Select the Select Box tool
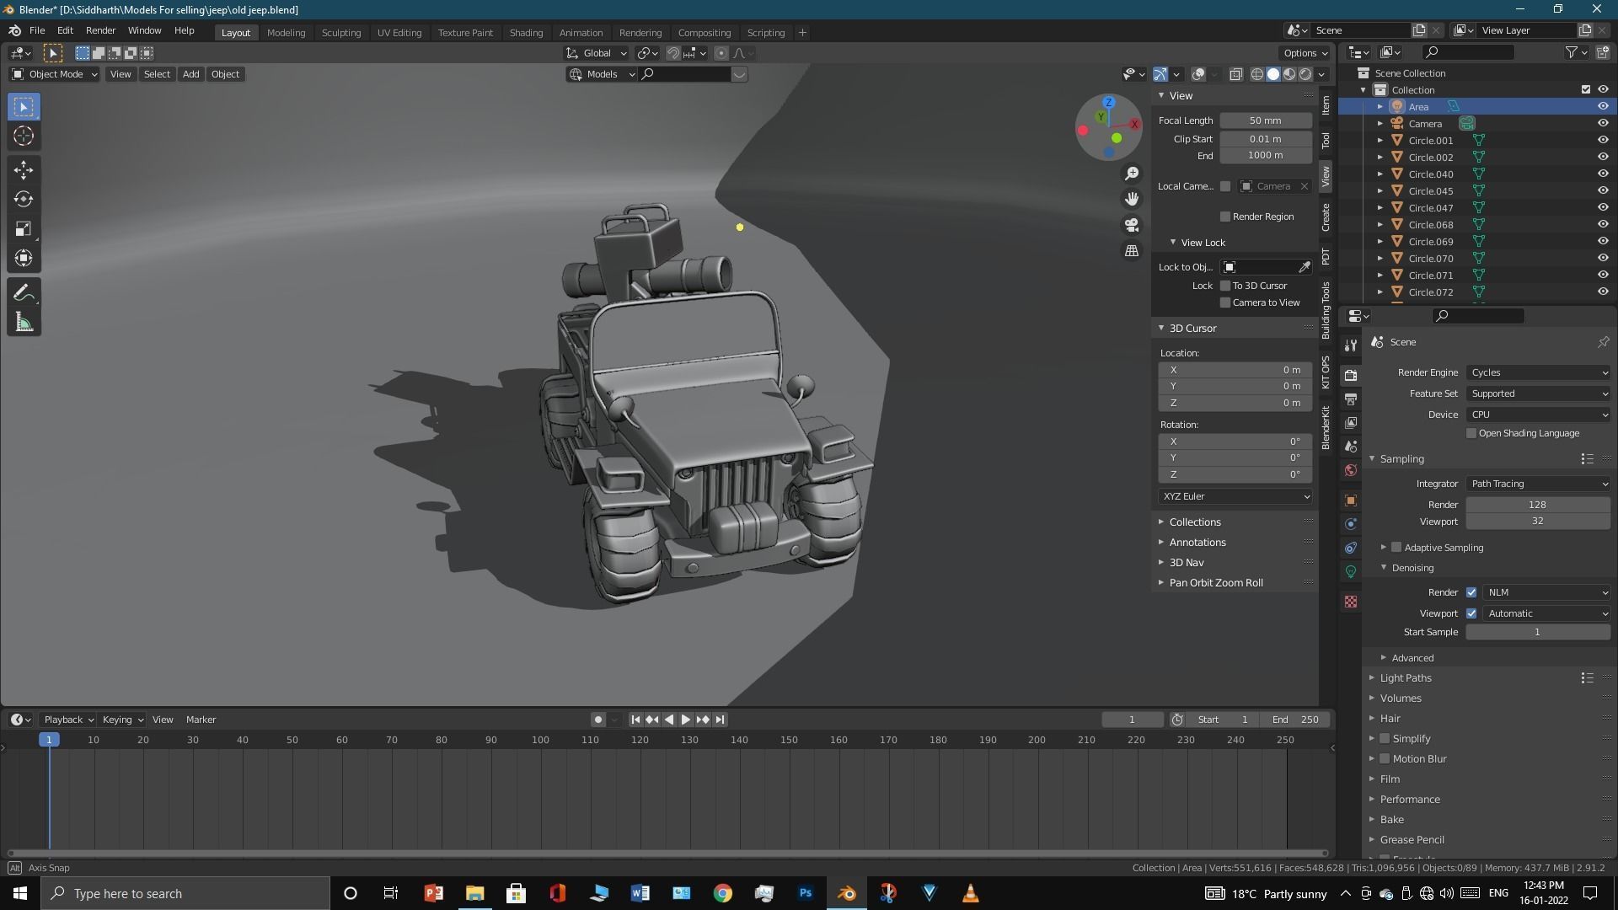 pos(24,106)
